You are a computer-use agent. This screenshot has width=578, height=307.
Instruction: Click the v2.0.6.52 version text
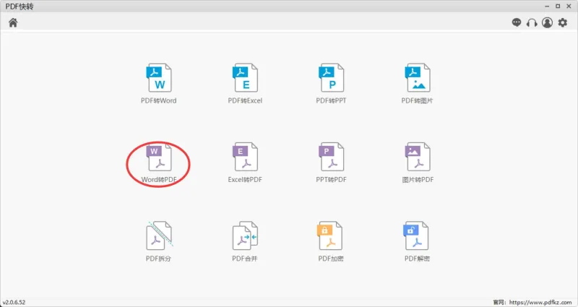(14, 303)
